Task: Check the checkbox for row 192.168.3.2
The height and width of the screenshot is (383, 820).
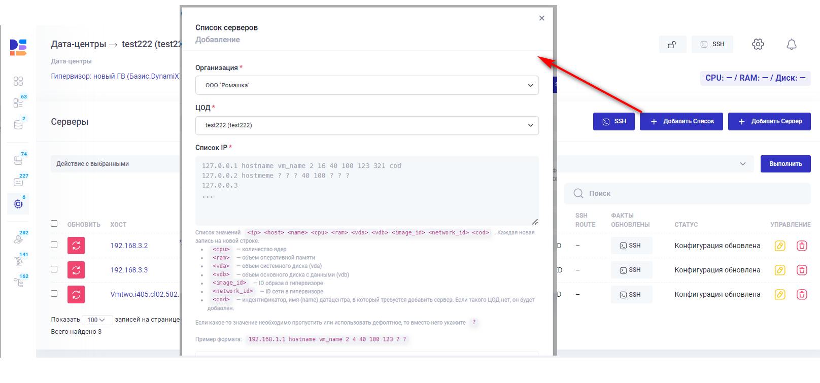Action: pyautogui.click(x=54, y=245)
